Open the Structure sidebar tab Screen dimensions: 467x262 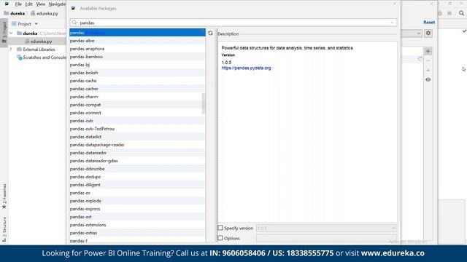[4, 229]
